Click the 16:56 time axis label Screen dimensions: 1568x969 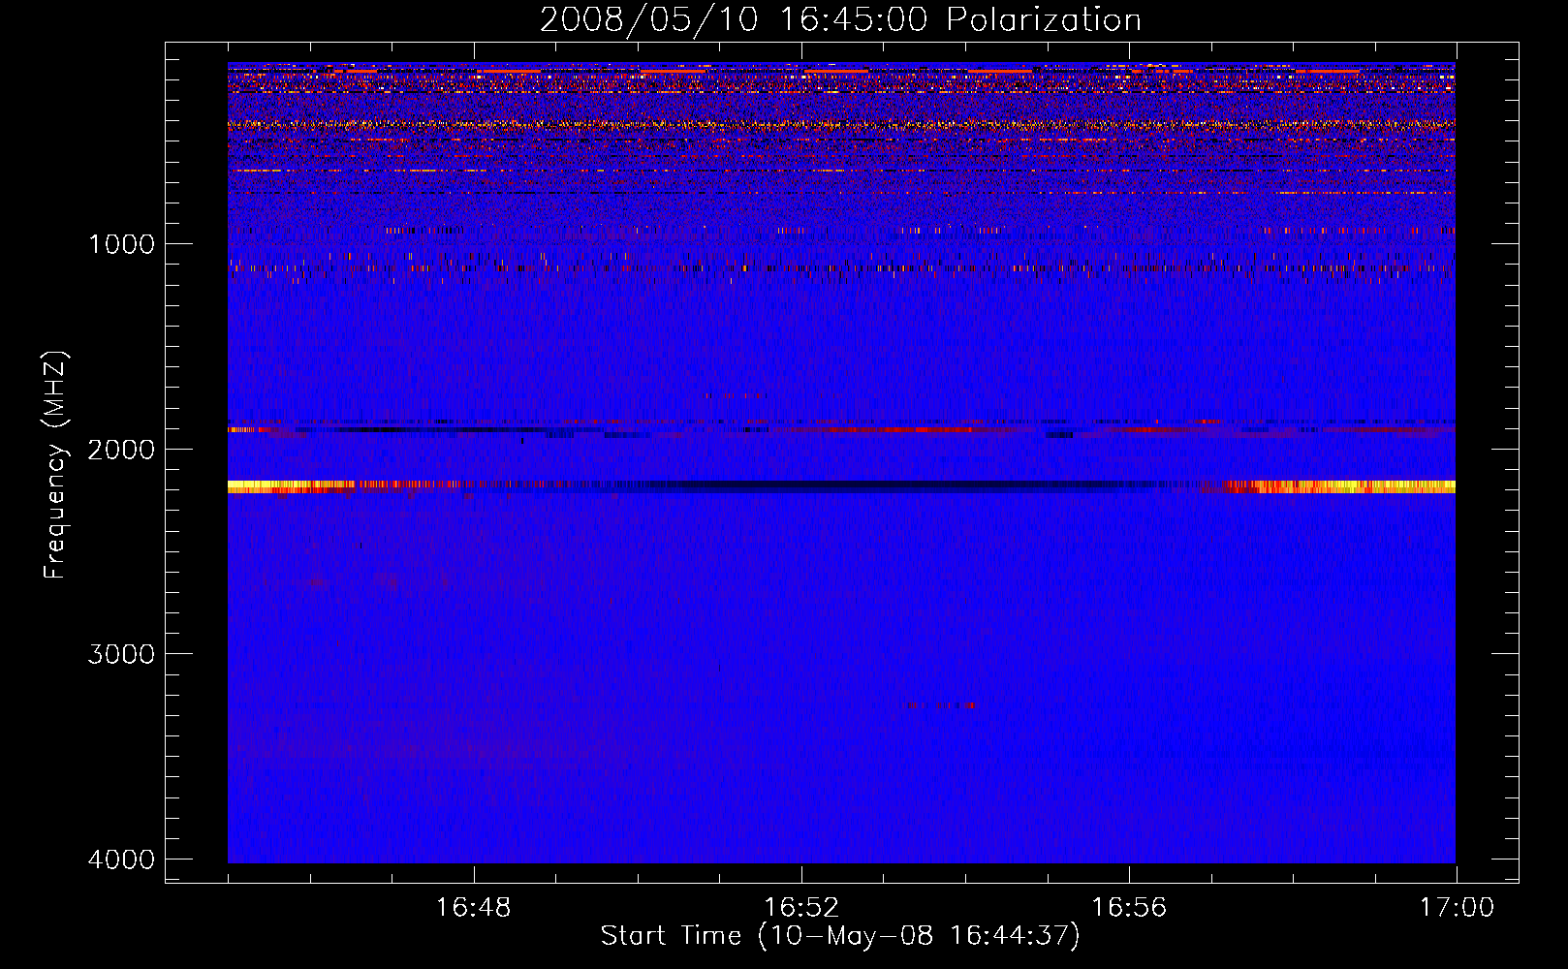tap(1129, 908)
